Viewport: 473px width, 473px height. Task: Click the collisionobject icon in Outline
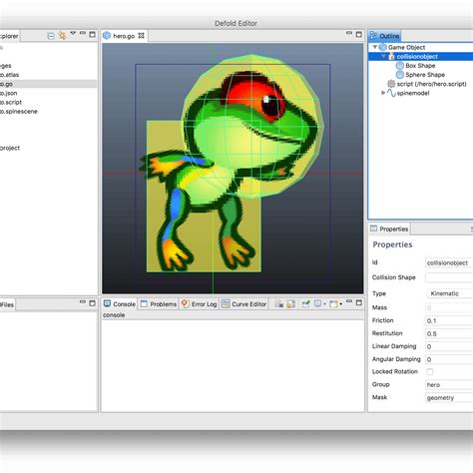(391, 57)
